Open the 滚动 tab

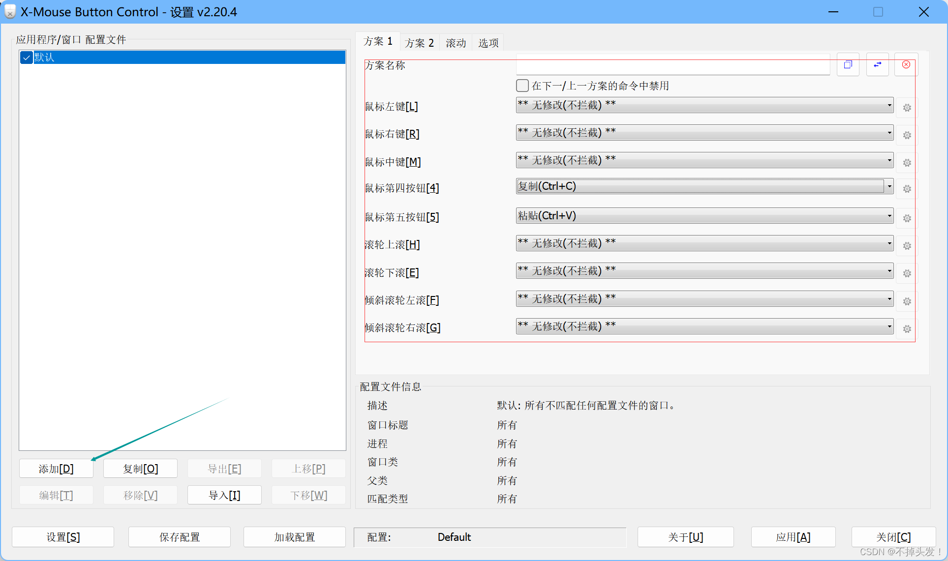(x=456, y=43)
